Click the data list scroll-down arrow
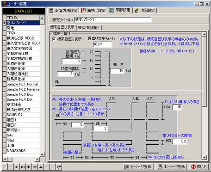211x172 pixels. 42,154
